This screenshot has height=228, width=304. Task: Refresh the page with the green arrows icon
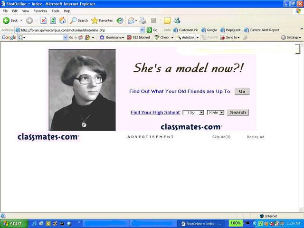point(53,20)
